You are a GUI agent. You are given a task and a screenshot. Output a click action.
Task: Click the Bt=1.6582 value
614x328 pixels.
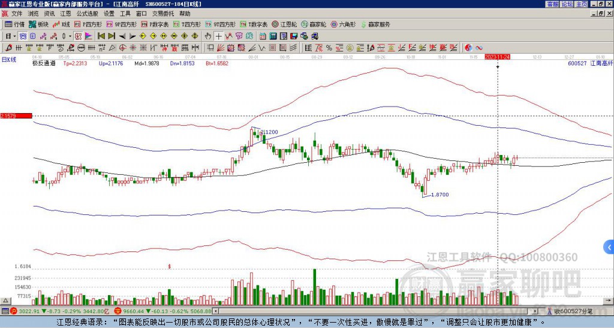click(217, 63)
